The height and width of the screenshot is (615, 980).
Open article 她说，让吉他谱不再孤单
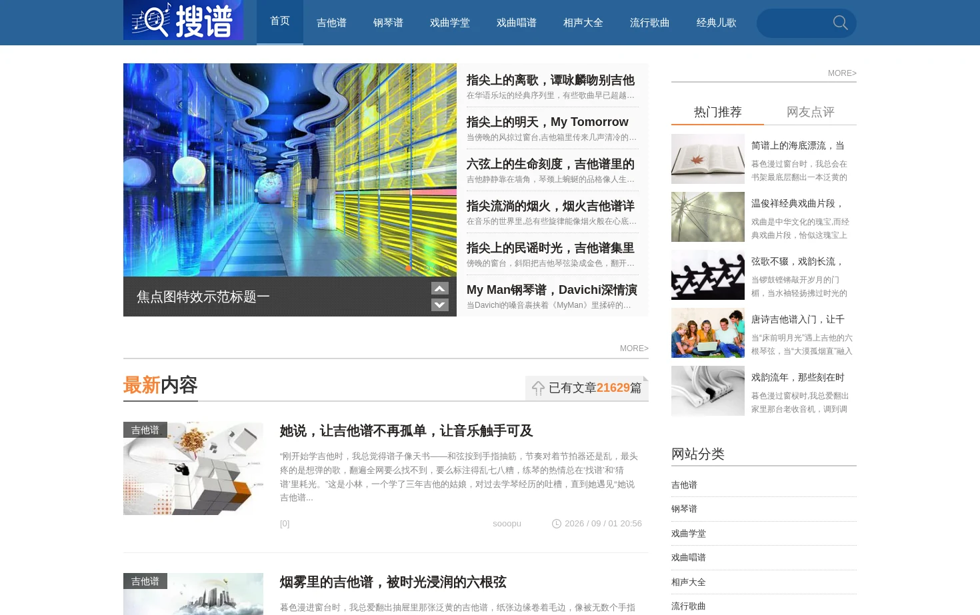(406, 431)
